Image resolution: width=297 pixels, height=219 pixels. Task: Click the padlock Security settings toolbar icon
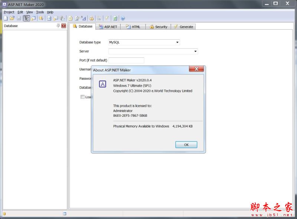[x=91, y=18]
